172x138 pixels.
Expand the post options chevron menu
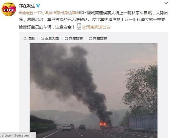(x=166, y=3)
